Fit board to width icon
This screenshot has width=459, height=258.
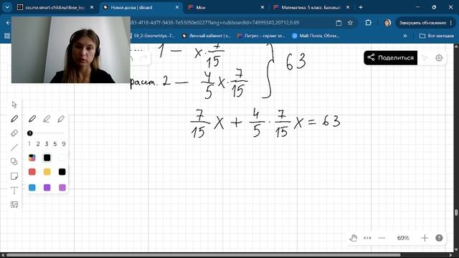coord(367,238)
